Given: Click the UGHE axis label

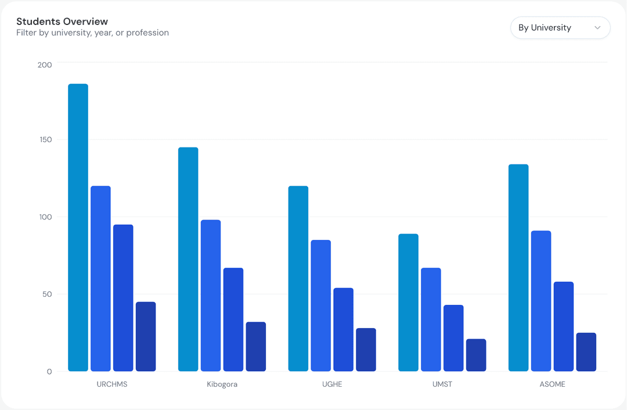Looking at the screenshot, I should point(332,384).
